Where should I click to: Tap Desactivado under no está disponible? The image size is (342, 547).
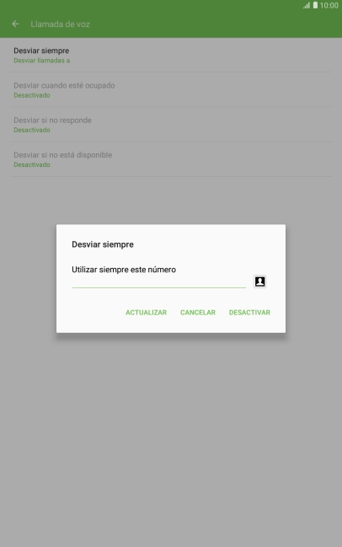click(32, 164)
